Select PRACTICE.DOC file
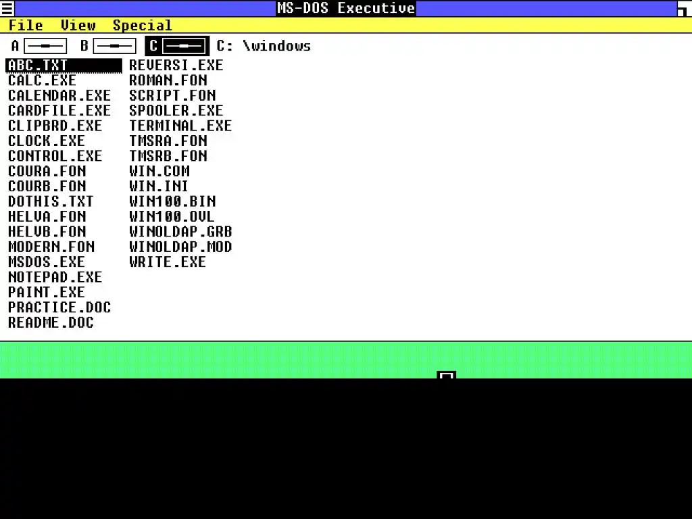 click(59, 307)
